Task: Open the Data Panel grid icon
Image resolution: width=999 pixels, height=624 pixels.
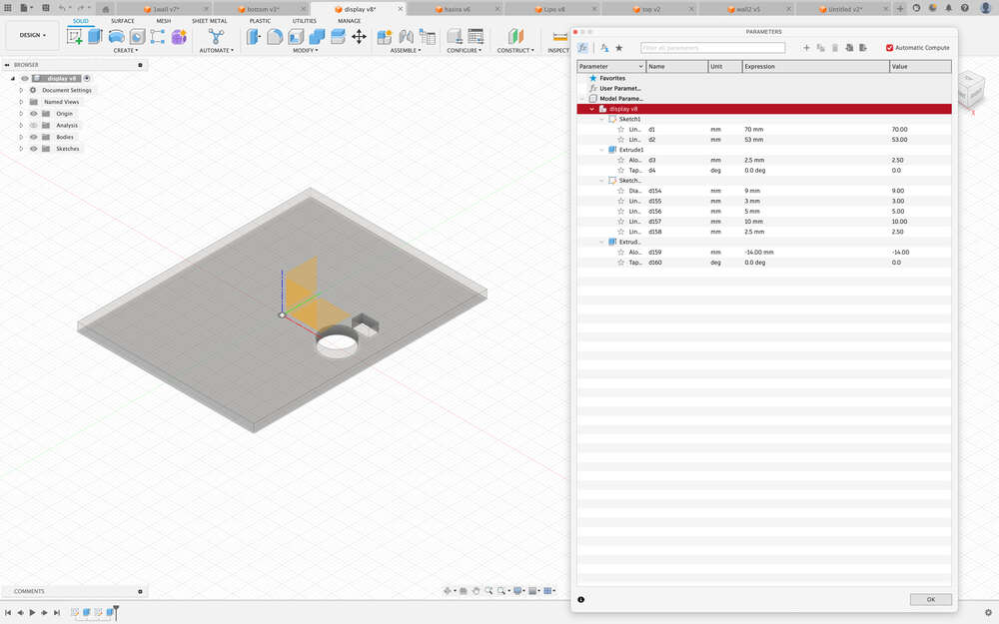Action: coord(8,8)
